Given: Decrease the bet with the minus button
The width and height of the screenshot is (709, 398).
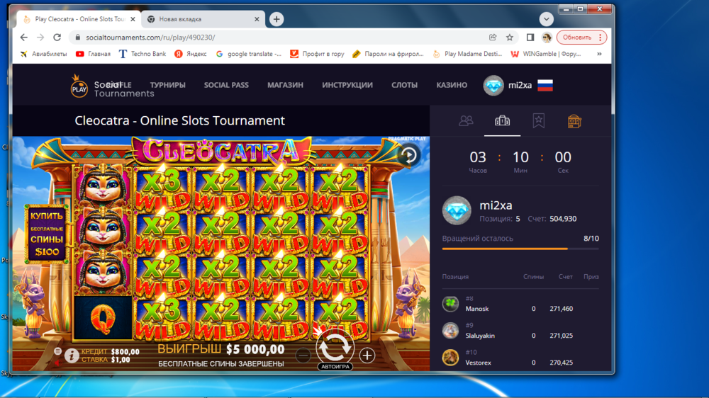Looking at the screenshot, I should click(x=303, y=356).
